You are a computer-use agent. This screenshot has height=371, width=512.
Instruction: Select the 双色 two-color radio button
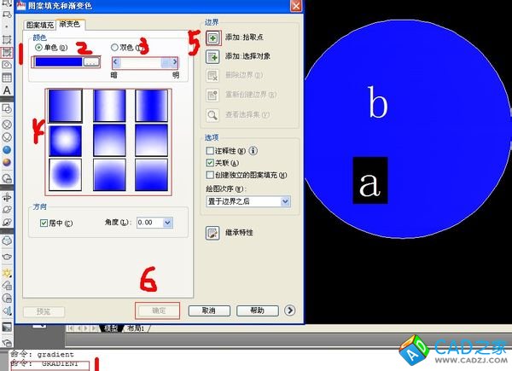coord(115,48)
